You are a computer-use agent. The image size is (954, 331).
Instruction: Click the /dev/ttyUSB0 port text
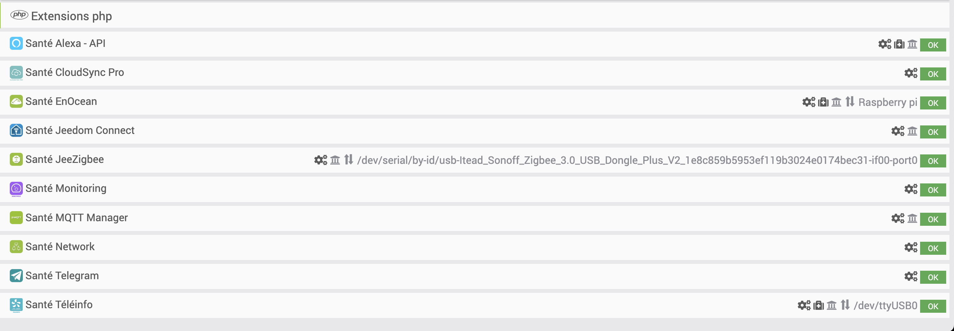[885, 306]
